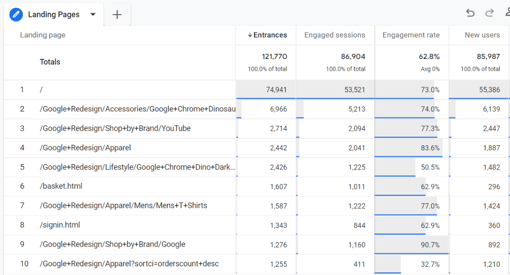This screenshot has width=510, height=275.
Task: Click the root "/" landing page entry
Action: (x=41, y=90)
